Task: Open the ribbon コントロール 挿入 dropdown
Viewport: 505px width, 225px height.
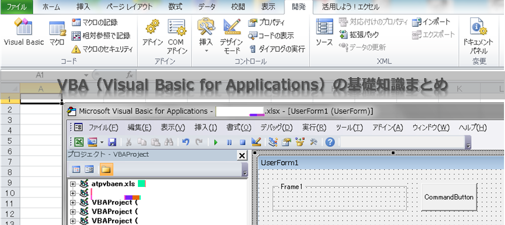Action: tap(206, 35)
